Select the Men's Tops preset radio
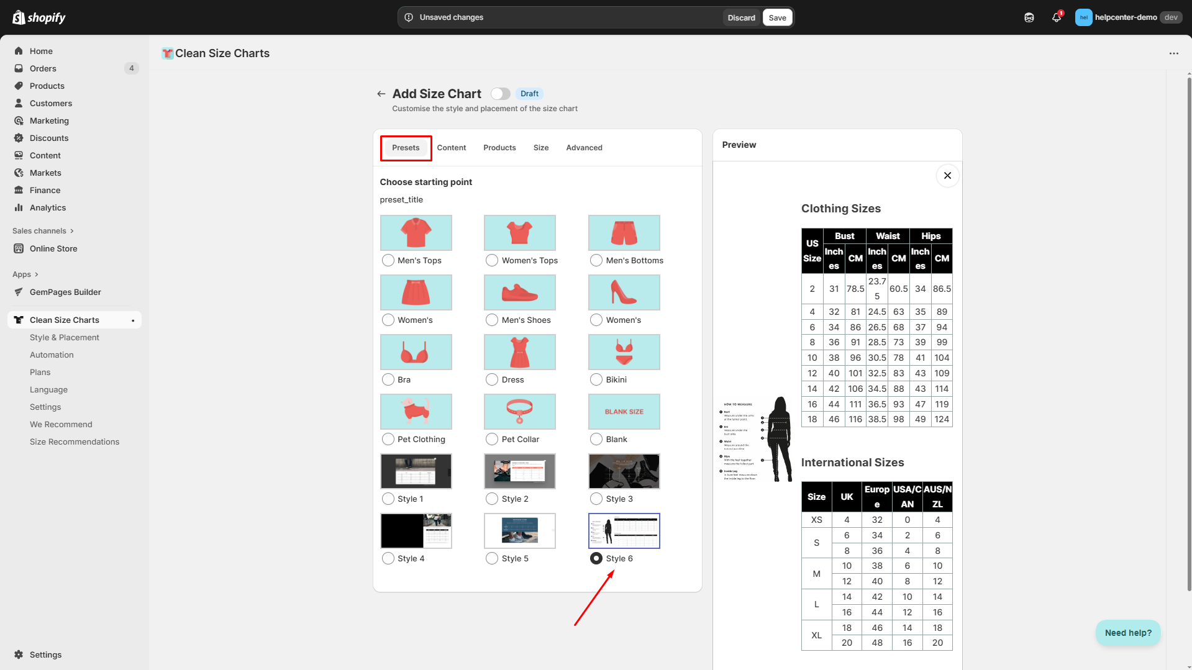This screenshot has height=670, width=1192. pos(388,260)
